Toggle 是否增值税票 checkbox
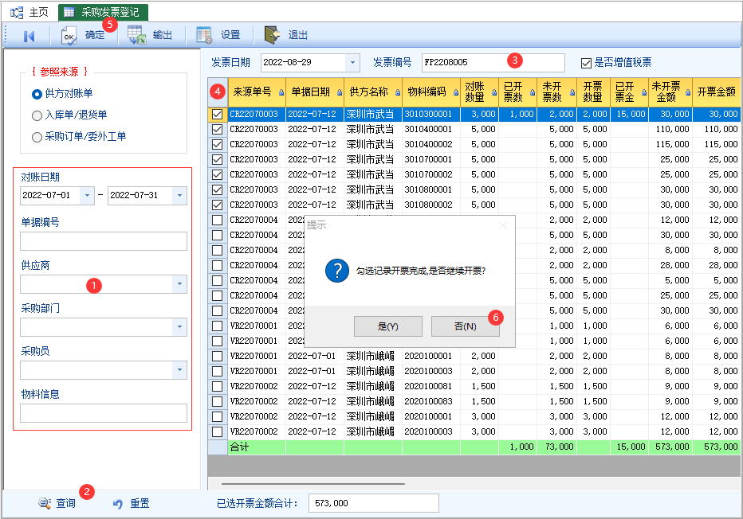Viewport: 743px width, 519px height. [x=586, y=63]
